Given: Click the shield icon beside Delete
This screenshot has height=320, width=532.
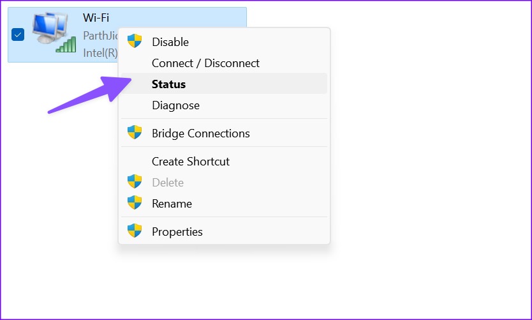Looking at the screenshot, I should pyautogui.click(x=135, y=182).
